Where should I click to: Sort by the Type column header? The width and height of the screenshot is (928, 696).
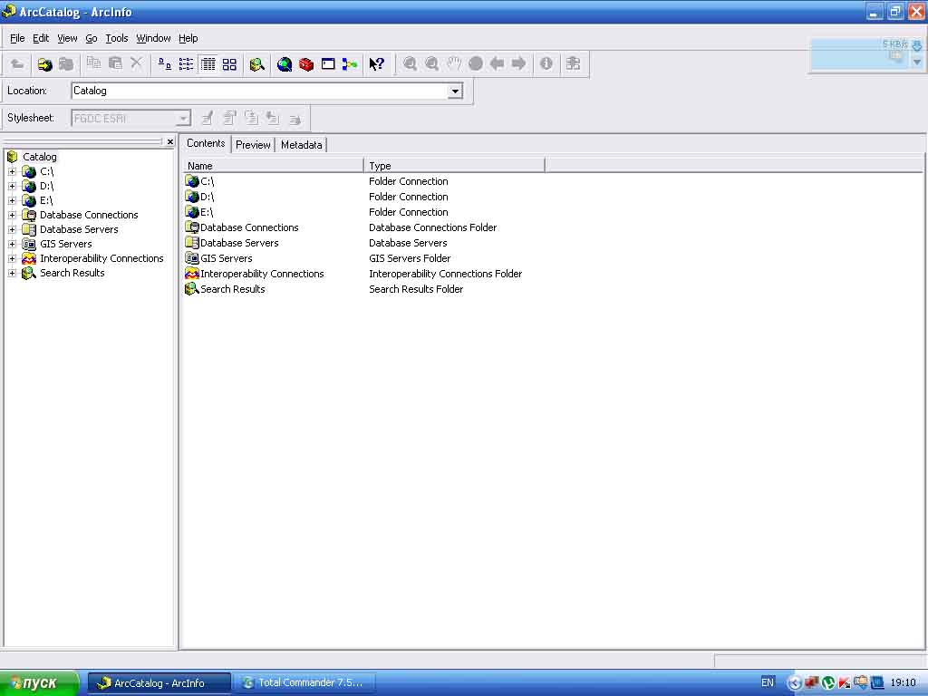pos(454,166)
